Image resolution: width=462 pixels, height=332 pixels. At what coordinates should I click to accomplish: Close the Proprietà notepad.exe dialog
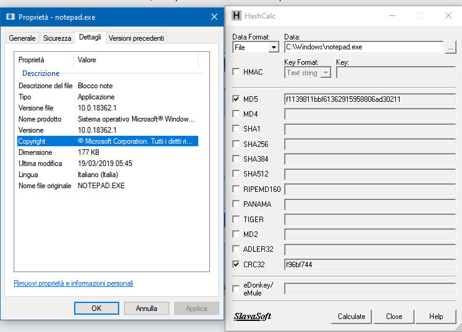click(214, 17)
